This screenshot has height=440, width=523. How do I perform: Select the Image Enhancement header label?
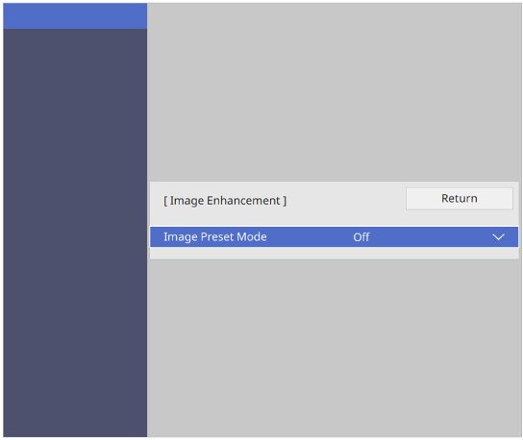tap(225, 201)
